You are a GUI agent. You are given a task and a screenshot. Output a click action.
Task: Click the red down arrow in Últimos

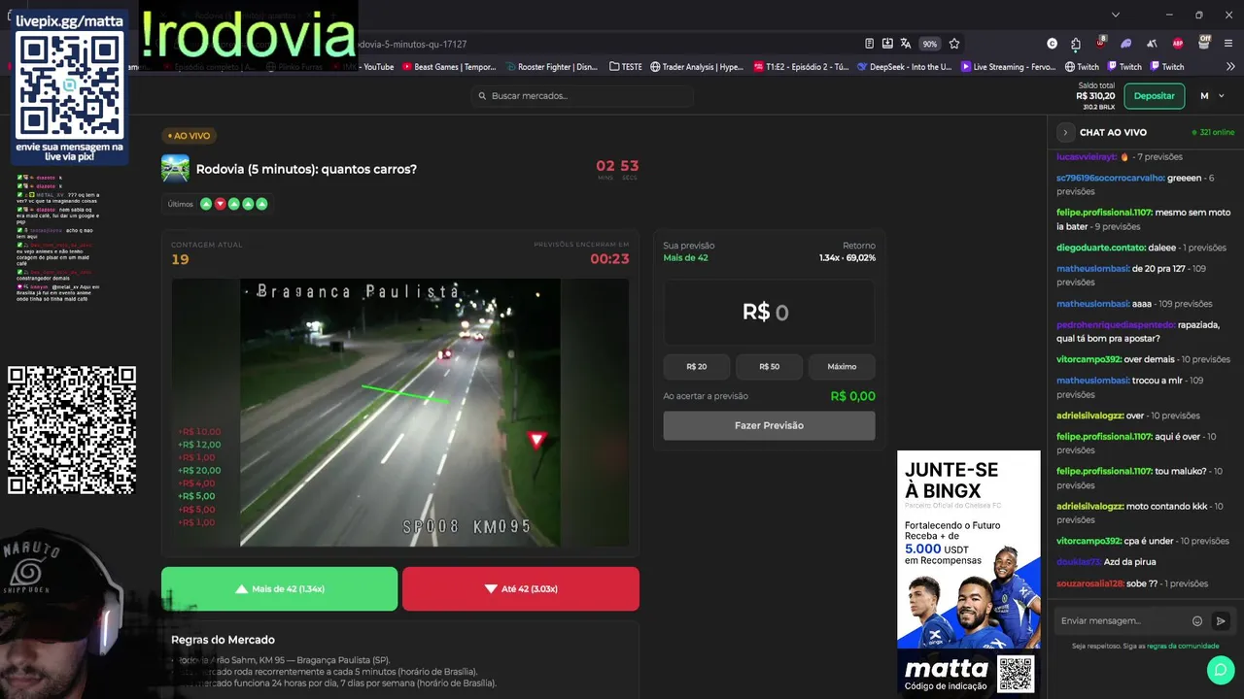(x=220, y=204)
